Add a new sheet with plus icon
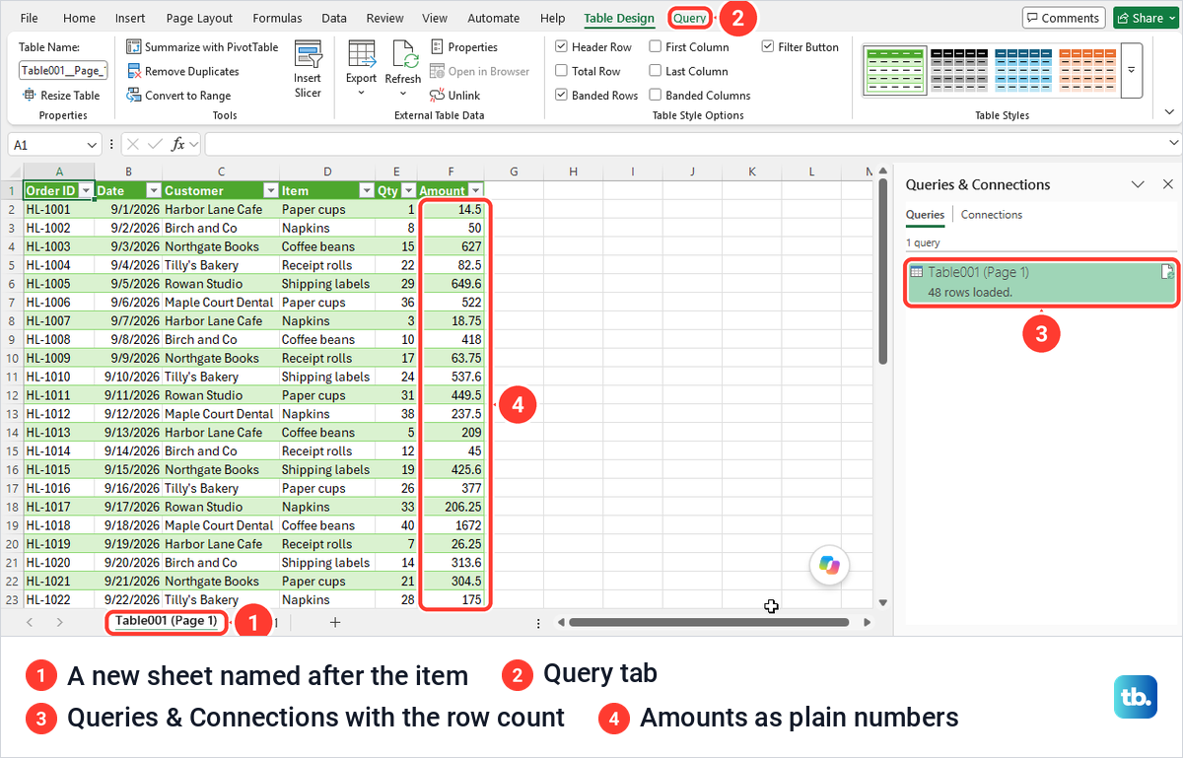The height and width of the screenshot is (758, 1183). click(x=335, y=622)
